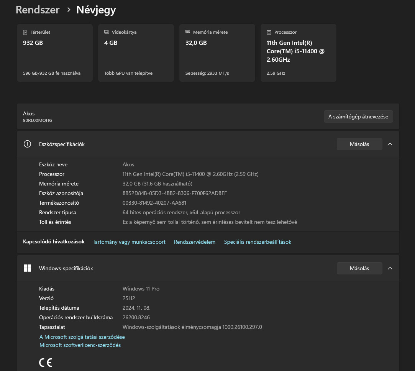Open the Tárterület 932 GB storage card
This screenshot has width=415, height=371.
click(55, 53)
